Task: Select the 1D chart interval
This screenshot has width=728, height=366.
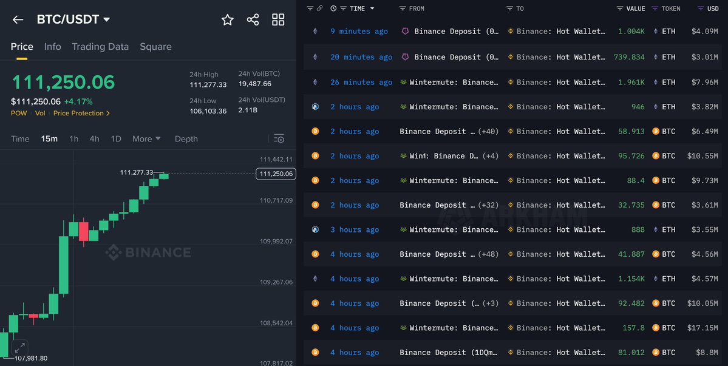Action: click(115, 139)
